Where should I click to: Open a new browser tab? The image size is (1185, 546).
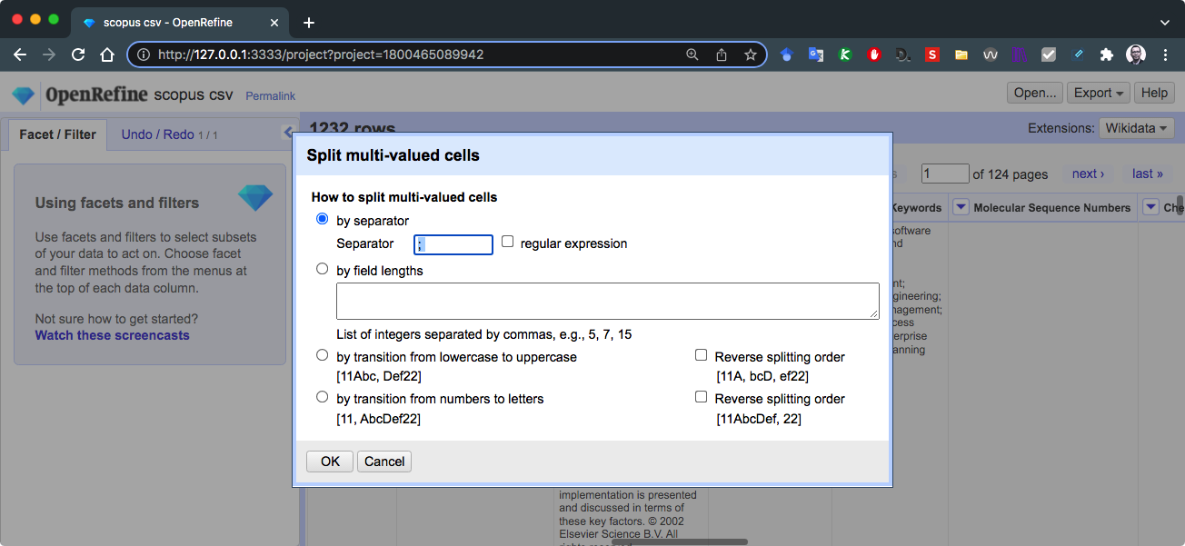point(308,22)
